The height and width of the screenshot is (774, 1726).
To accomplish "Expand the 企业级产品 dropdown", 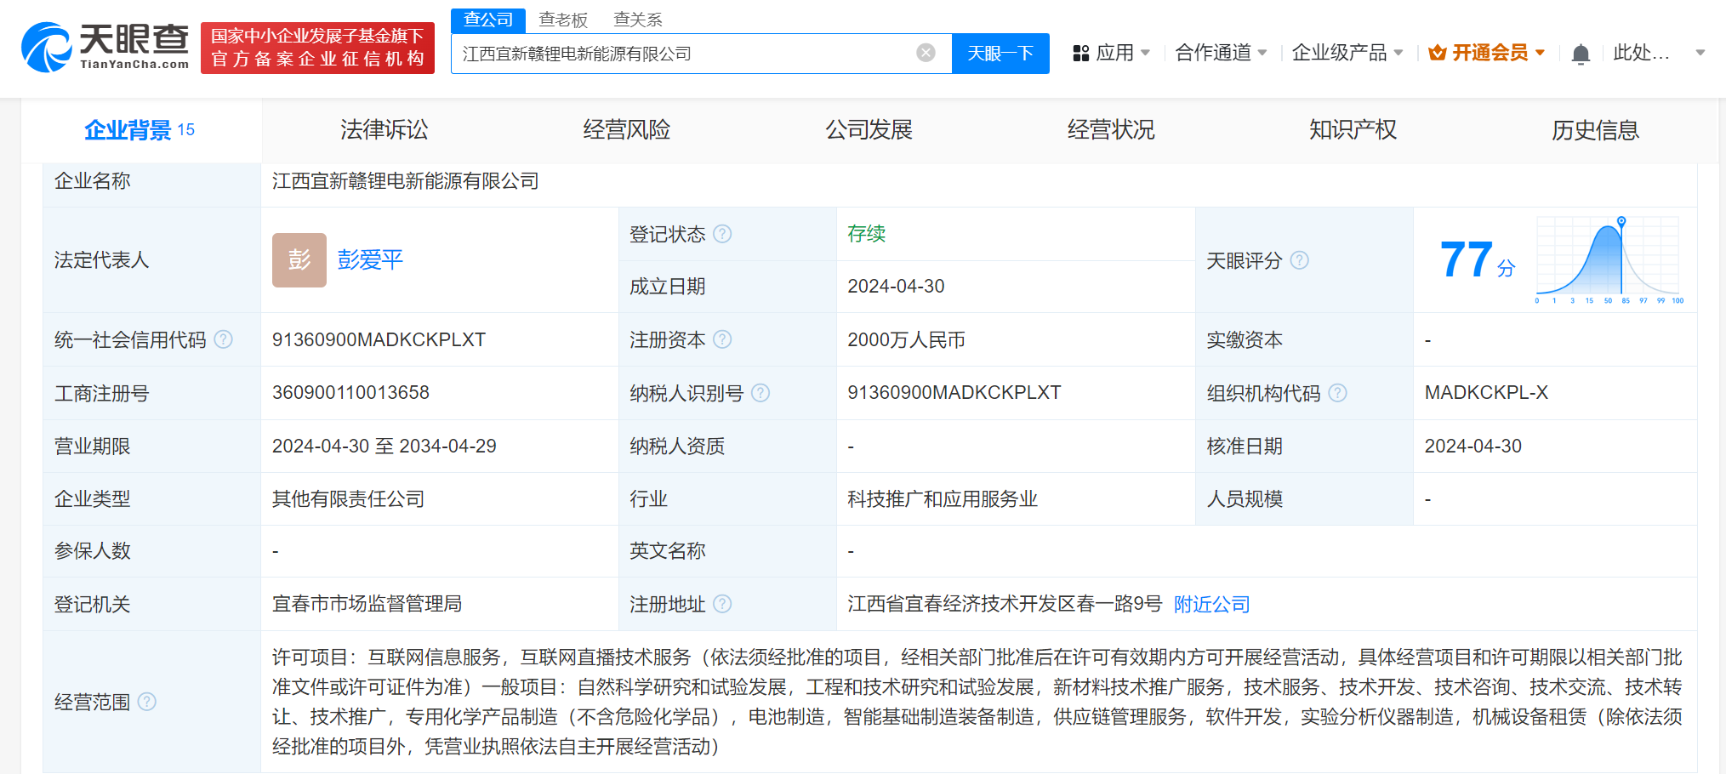I will pos(1347,53).
